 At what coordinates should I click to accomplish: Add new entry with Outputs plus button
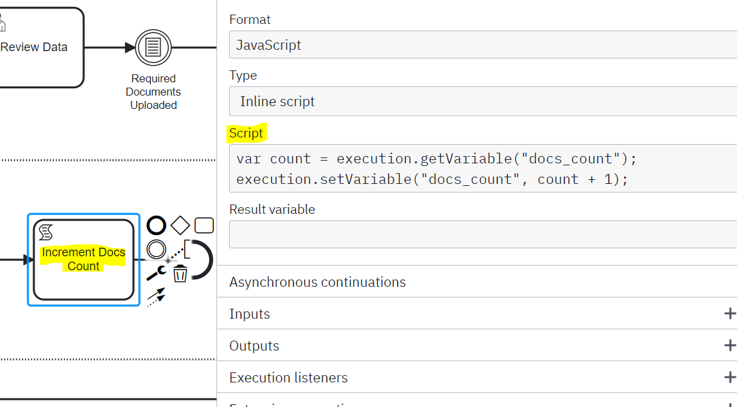729,346
